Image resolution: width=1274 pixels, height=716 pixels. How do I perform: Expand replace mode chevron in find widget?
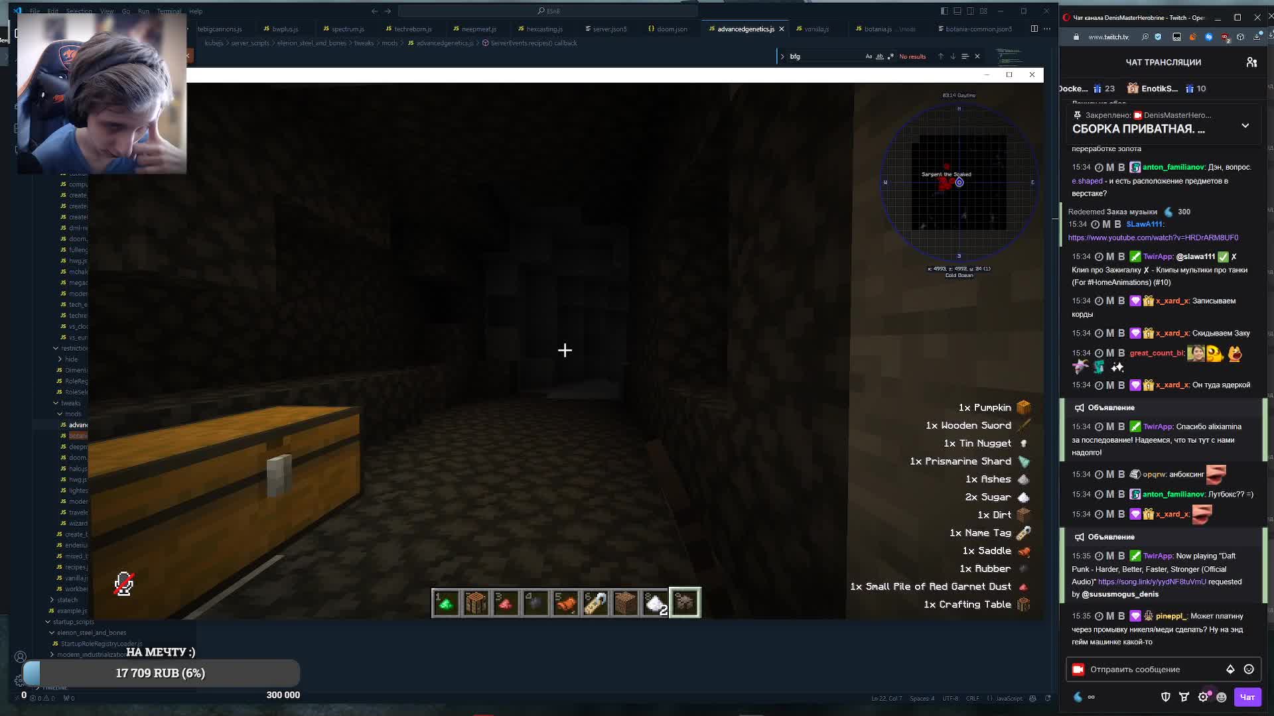(x=782, y=56)
